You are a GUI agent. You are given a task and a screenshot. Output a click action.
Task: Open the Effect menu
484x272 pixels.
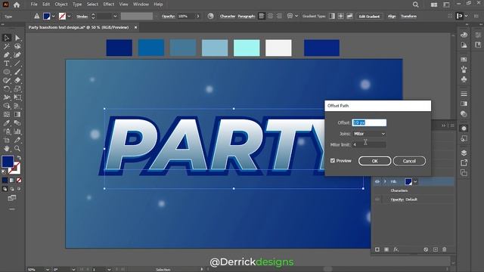(109, 5)
